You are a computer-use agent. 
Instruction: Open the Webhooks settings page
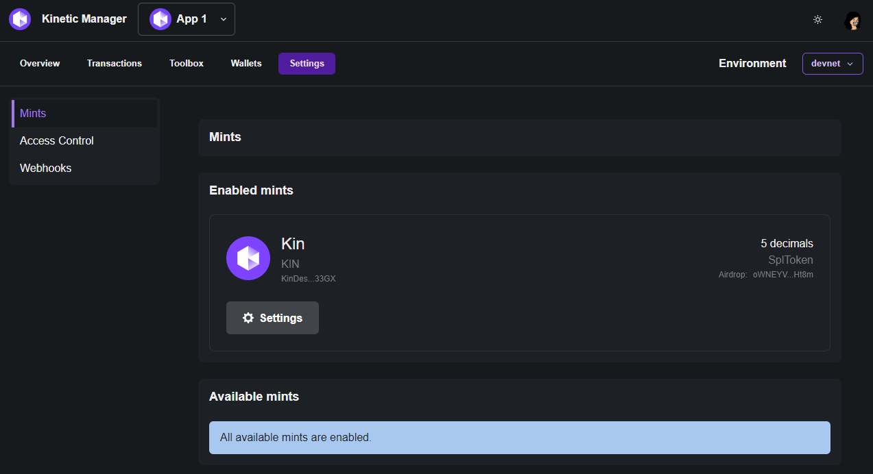[45, 168]
